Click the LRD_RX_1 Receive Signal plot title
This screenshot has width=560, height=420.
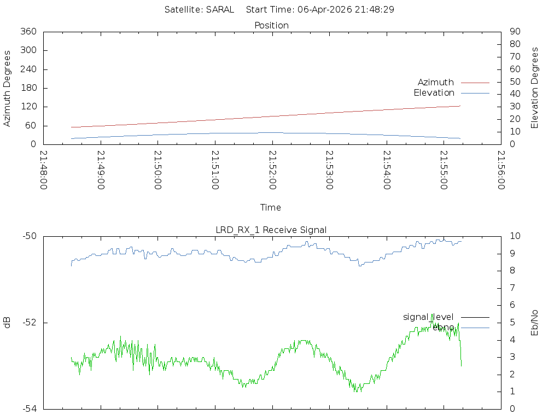[271, 230]
